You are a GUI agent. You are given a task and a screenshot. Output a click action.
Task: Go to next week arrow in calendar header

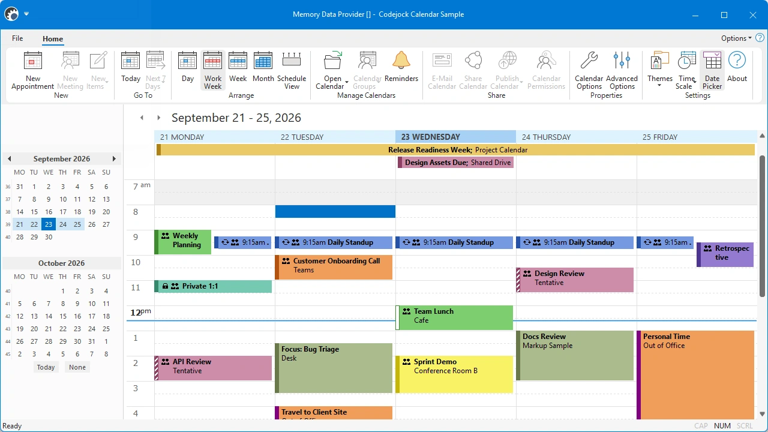pyautogui.click(x=158, y=118)
